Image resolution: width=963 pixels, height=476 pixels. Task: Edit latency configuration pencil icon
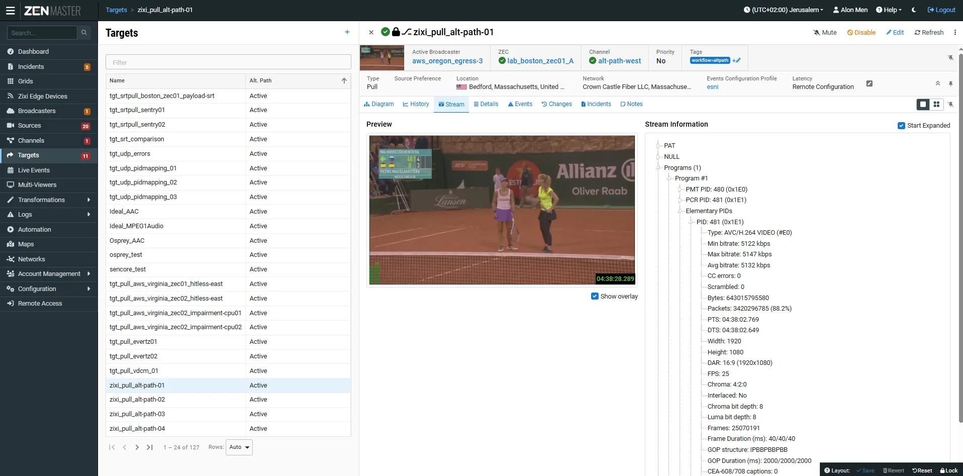(869, 83)
